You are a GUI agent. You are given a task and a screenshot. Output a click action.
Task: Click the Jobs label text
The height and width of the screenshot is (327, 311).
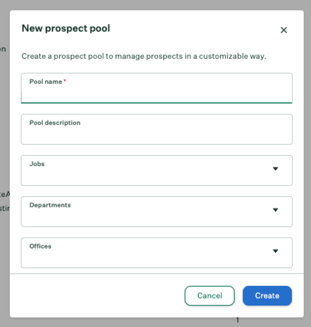[37, 164]
